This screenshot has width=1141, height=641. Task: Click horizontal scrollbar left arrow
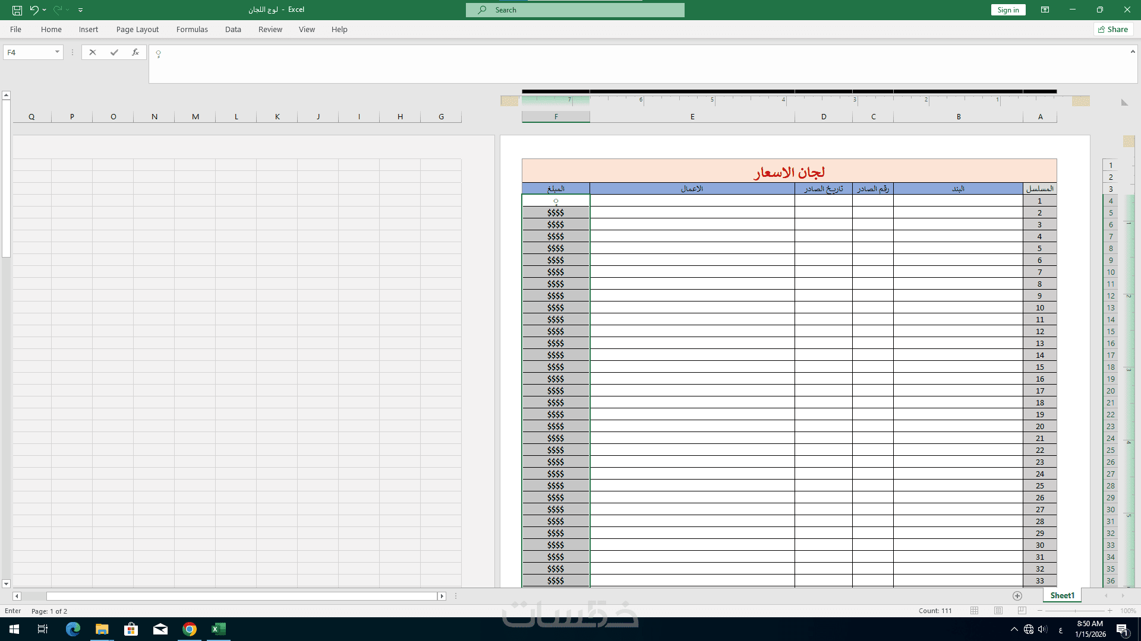point(17,596)
